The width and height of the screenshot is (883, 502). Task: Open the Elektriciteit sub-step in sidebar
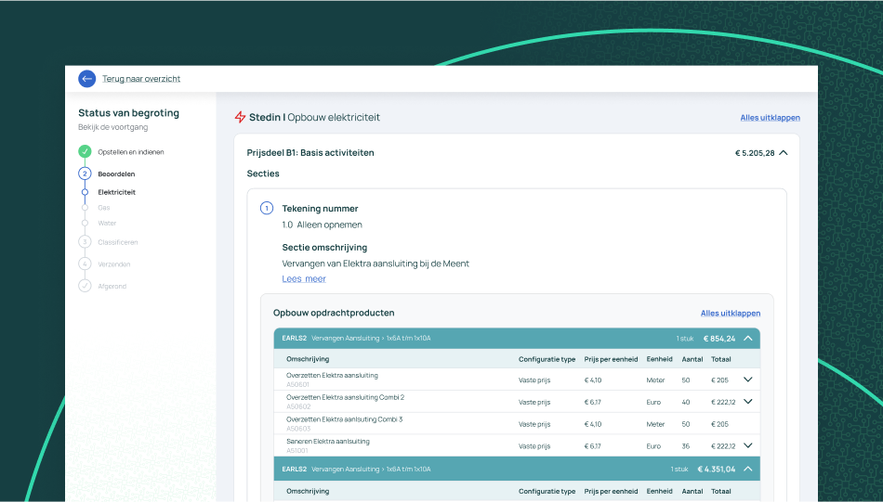point(116,192)
